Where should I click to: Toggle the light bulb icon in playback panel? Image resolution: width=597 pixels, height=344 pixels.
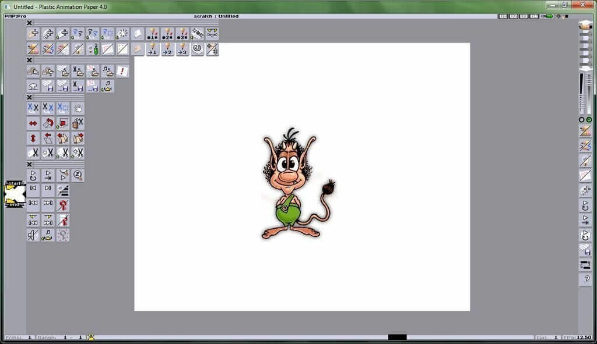coord(63,235)
